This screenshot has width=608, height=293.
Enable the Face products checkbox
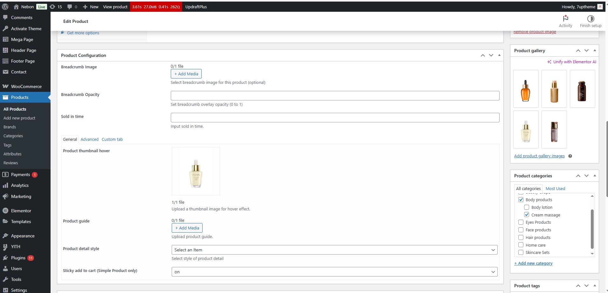tap(521, 230)
